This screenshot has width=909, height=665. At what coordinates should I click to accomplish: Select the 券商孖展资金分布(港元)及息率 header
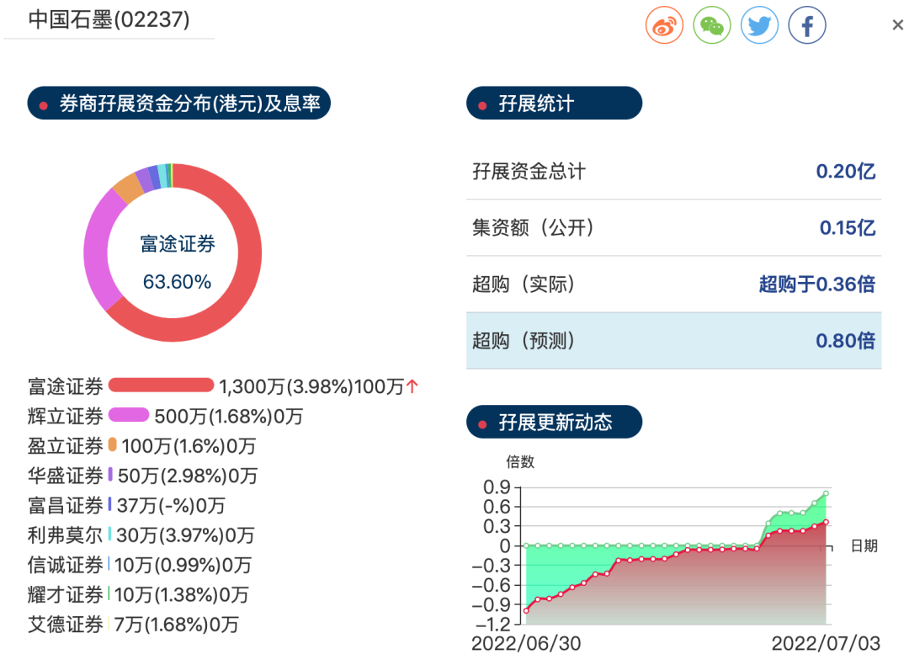[178, 104]
